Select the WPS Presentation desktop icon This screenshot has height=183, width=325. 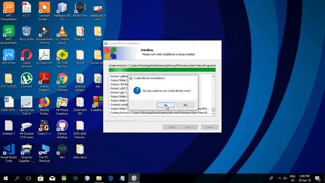pos(9,11)
